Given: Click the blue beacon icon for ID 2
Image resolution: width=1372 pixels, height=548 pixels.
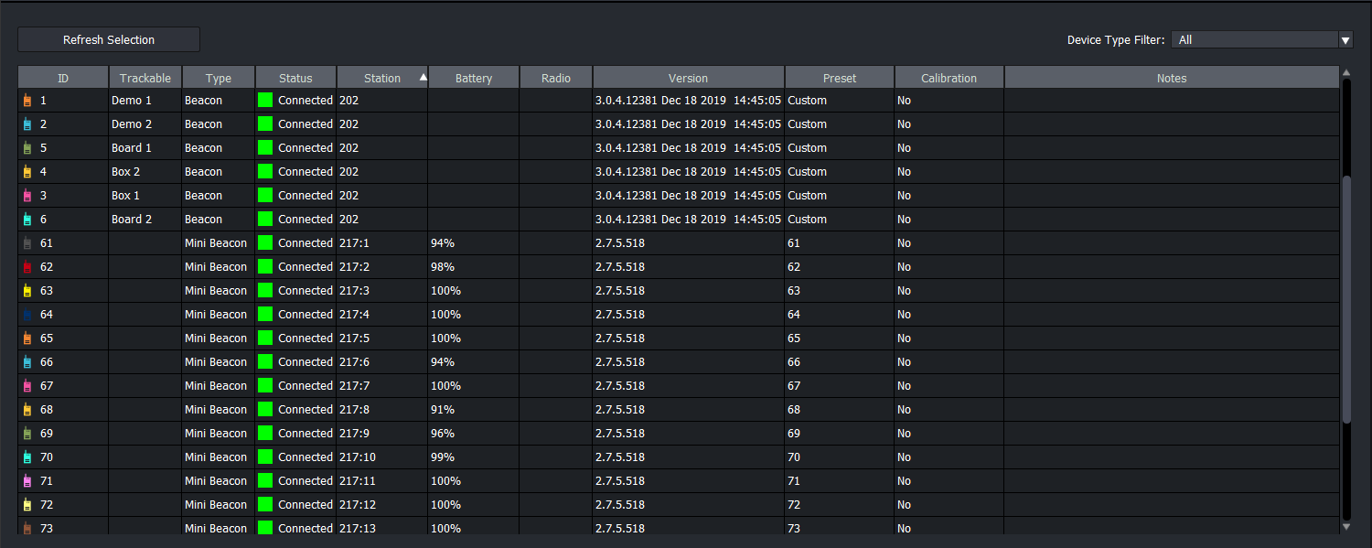Looking at the screenshot, I should click(x=27, y=124).
